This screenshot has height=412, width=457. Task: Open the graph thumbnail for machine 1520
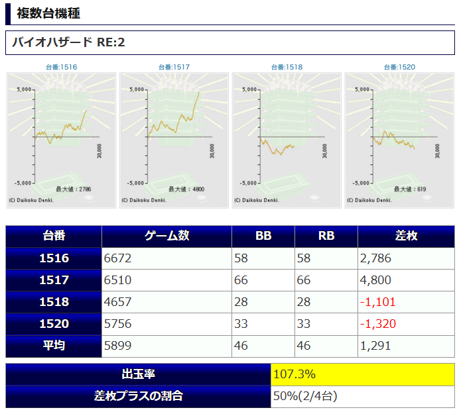click(x=399, y=140)
